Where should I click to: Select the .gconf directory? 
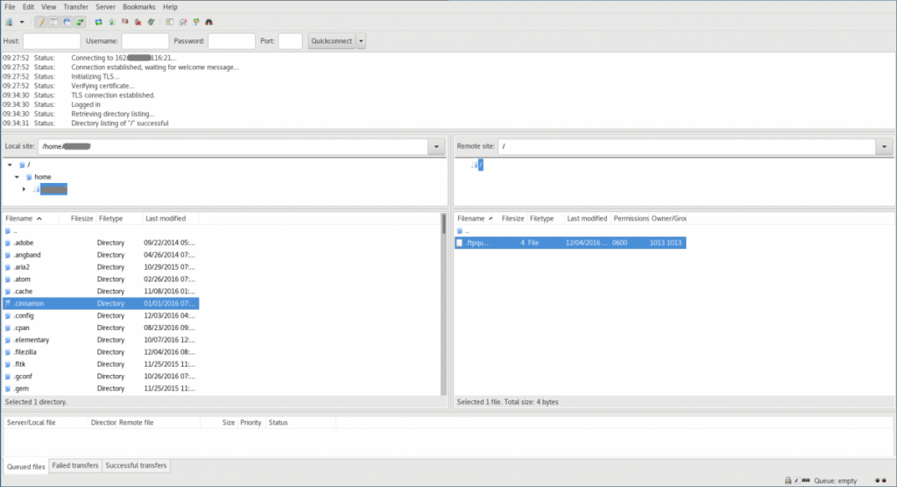(101, 376)
